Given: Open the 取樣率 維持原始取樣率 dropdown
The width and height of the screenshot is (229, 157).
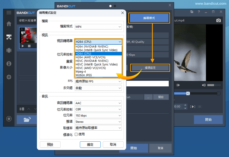Looking at the screenshot, I should (98, 128).
